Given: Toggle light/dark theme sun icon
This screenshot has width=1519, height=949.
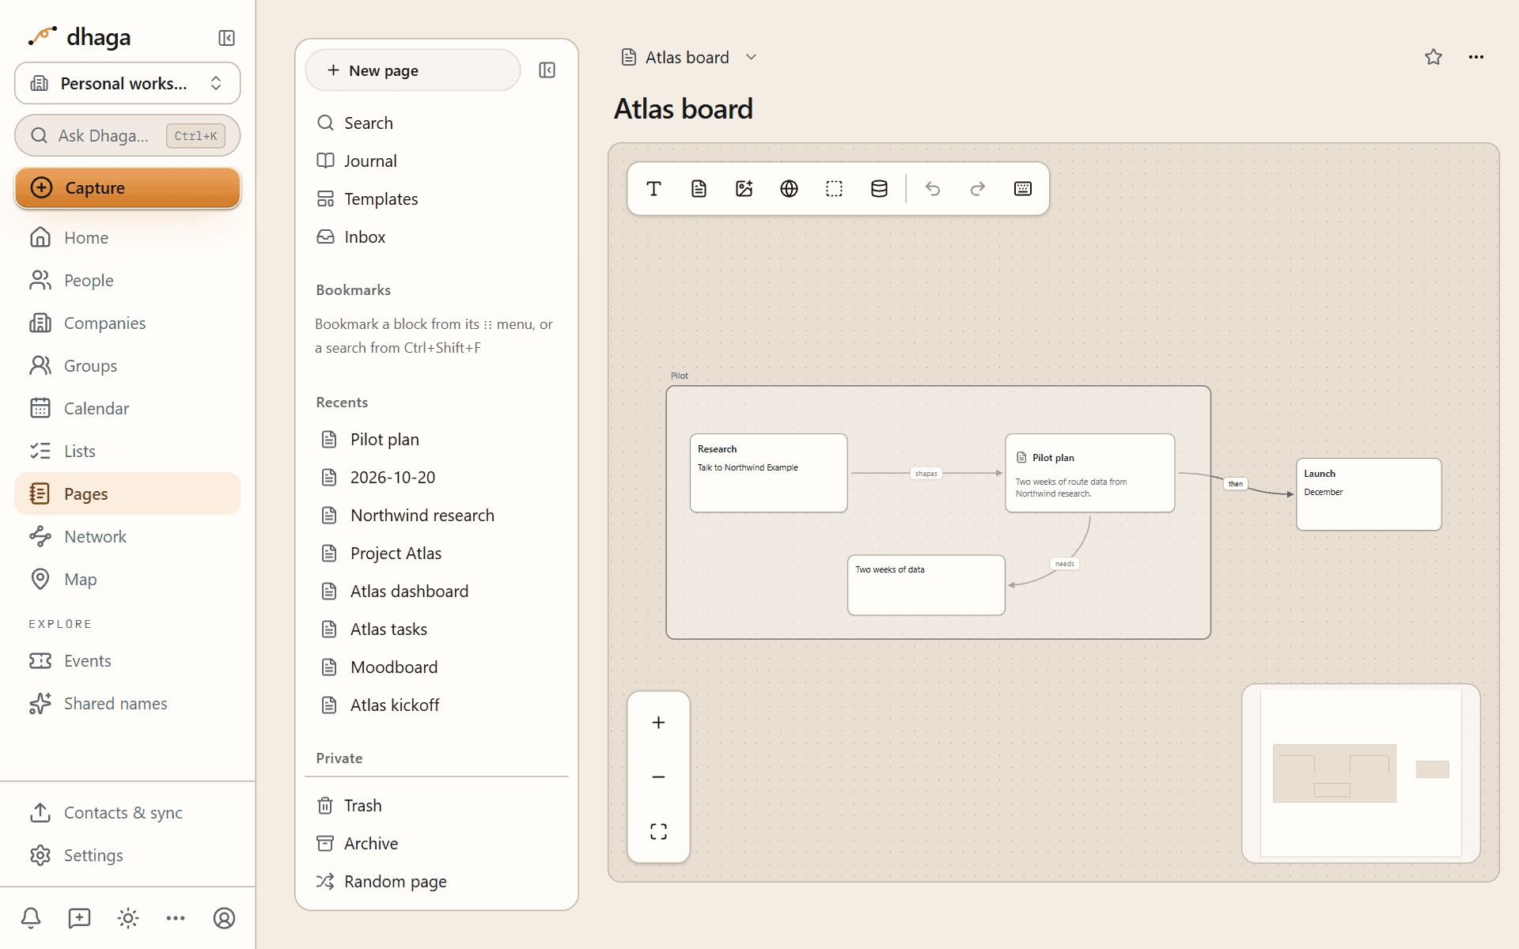Looking at the screenshot, I should pos(127,918).
